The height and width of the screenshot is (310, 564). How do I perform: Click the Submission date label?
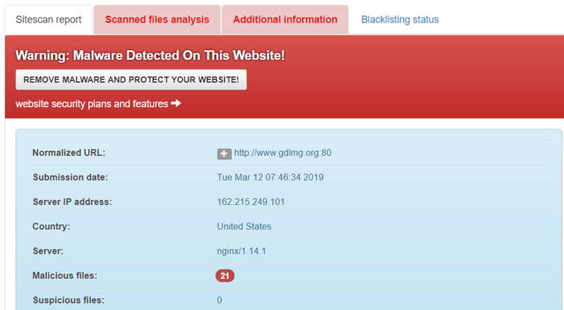pyautogui.click(x=70, y=178)
